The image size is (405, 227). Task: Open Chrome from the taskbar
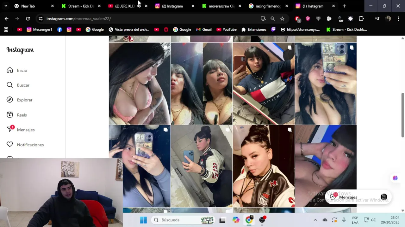click(x=249, y=220)
